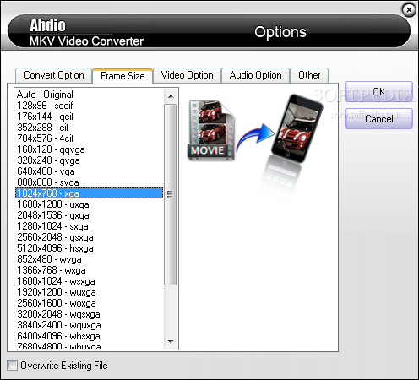The image size is (419, 380).
Task: Pick 160x120 - qqvga from list
Action: point(89,149)
